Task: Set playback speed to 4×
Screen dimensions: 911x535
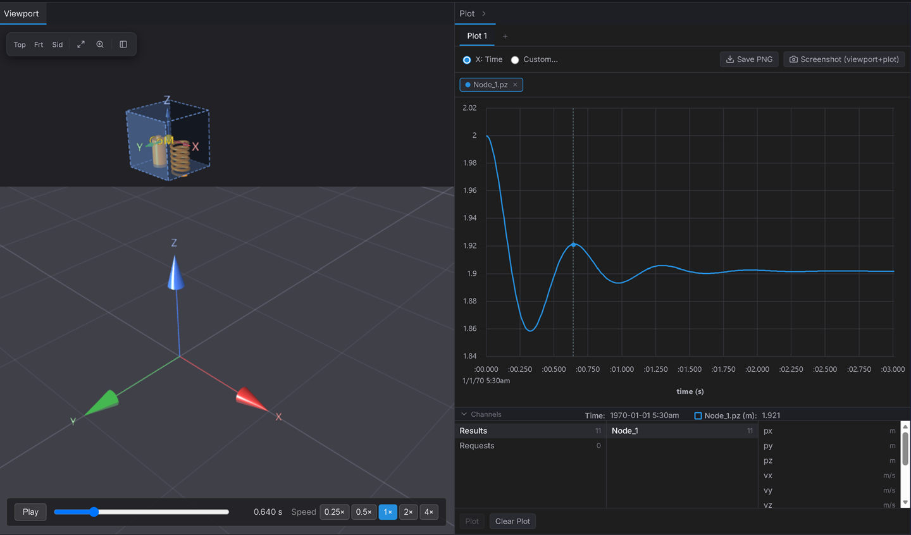Action: 429,512
